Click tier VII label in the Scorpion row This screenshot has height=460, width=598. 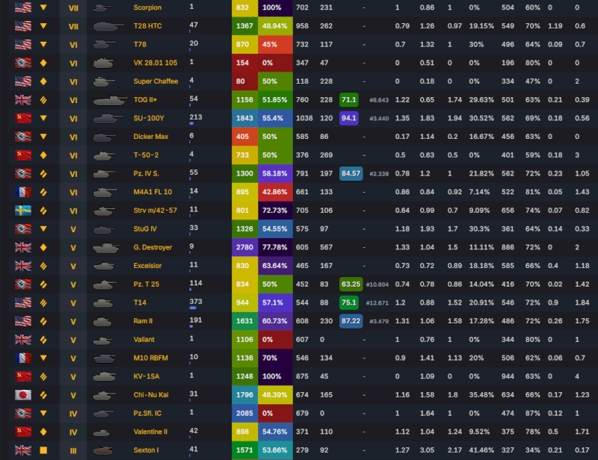pos(73,8)
